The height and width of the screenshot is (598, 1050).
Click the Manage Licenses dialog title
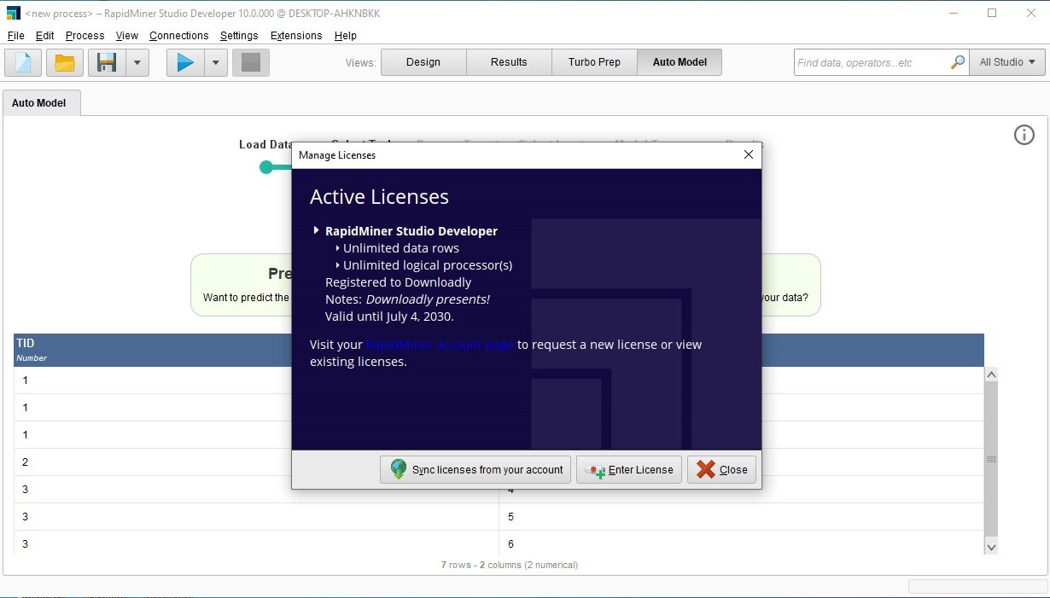tap(337, 155)
